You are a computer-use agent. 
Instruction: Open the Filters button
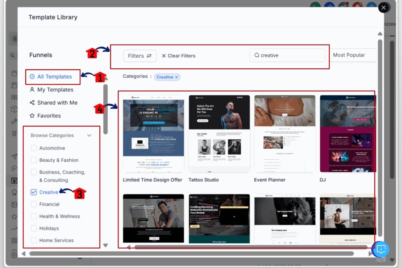(140, 56)
